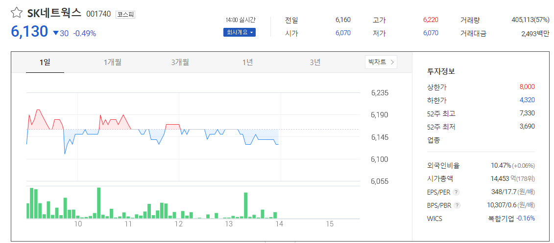Open the 빅차트 button
The image size is (554, 243).
[381, 62]
